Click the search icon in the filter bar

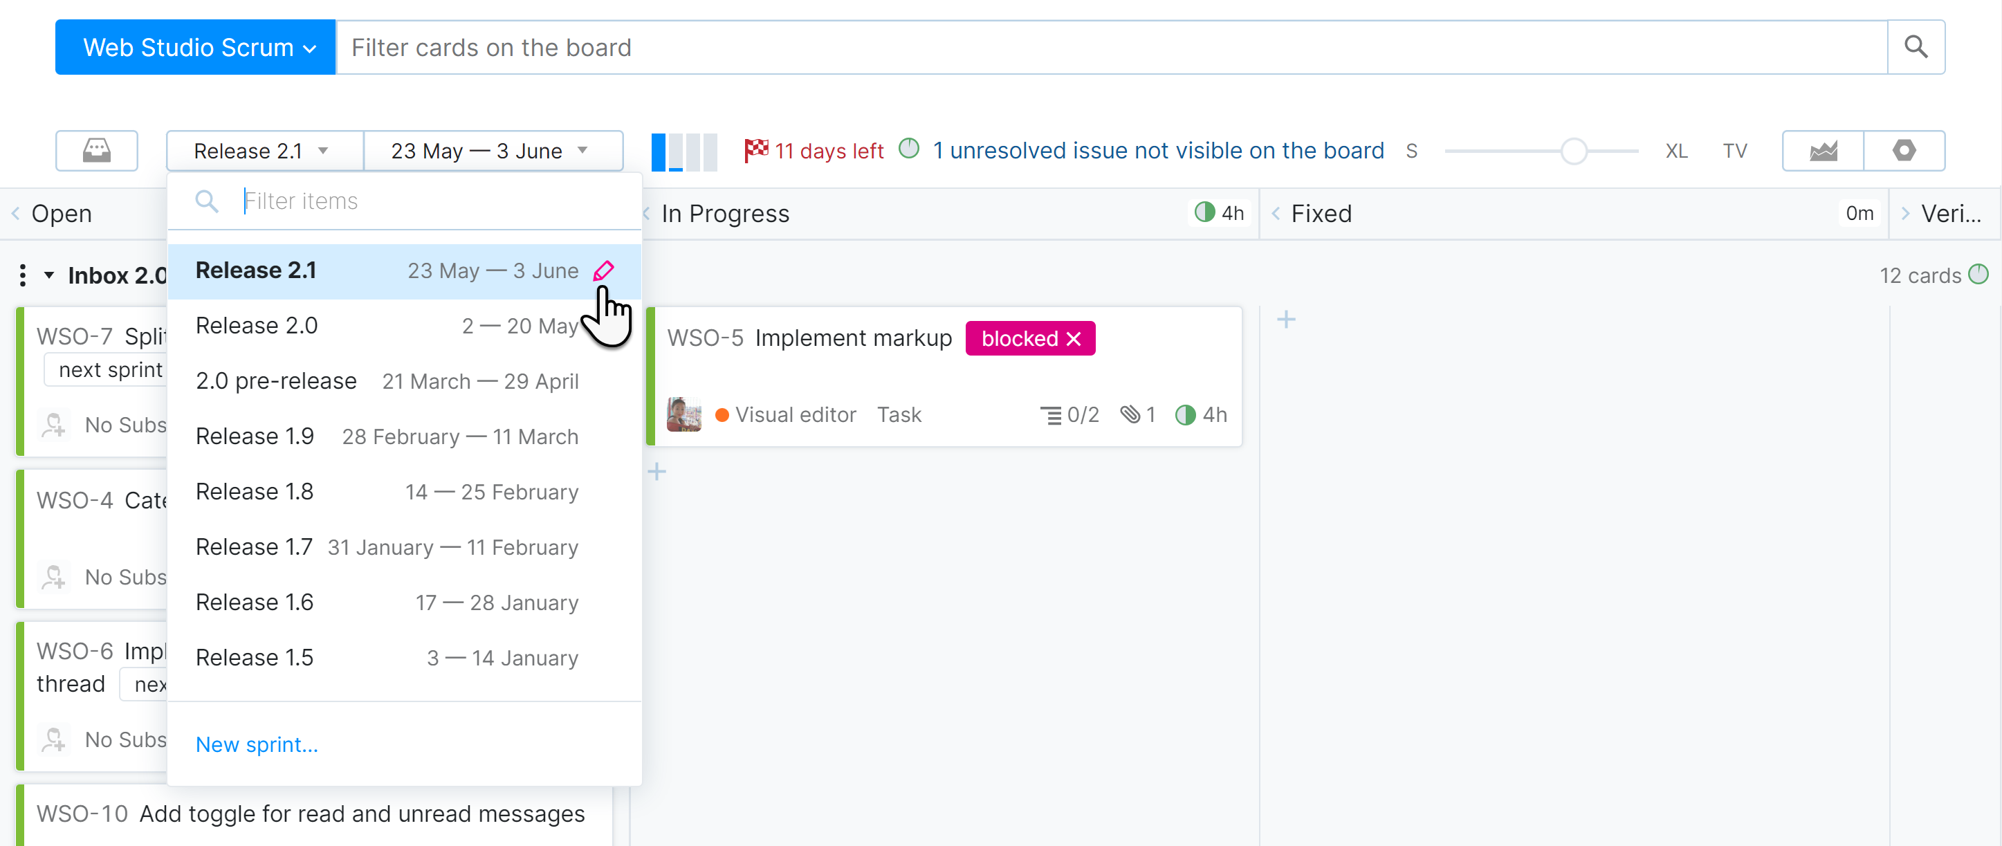pos(1915,46)
